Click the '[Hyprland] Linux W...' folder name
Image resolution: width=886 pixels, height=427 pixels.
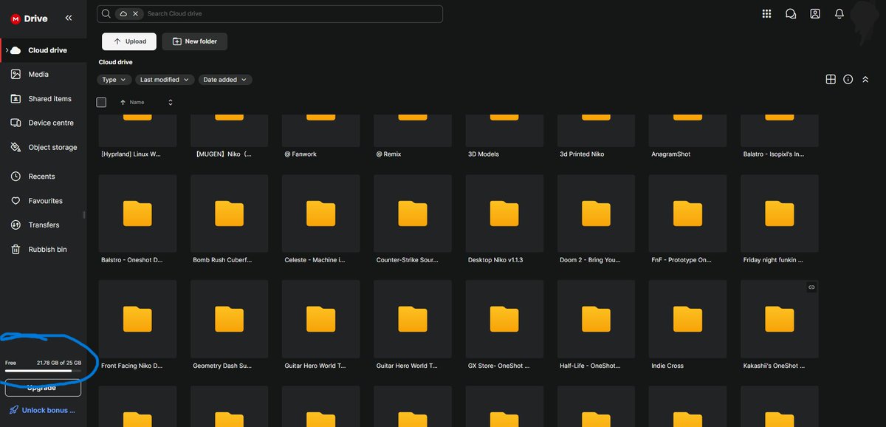click(131, 154)
